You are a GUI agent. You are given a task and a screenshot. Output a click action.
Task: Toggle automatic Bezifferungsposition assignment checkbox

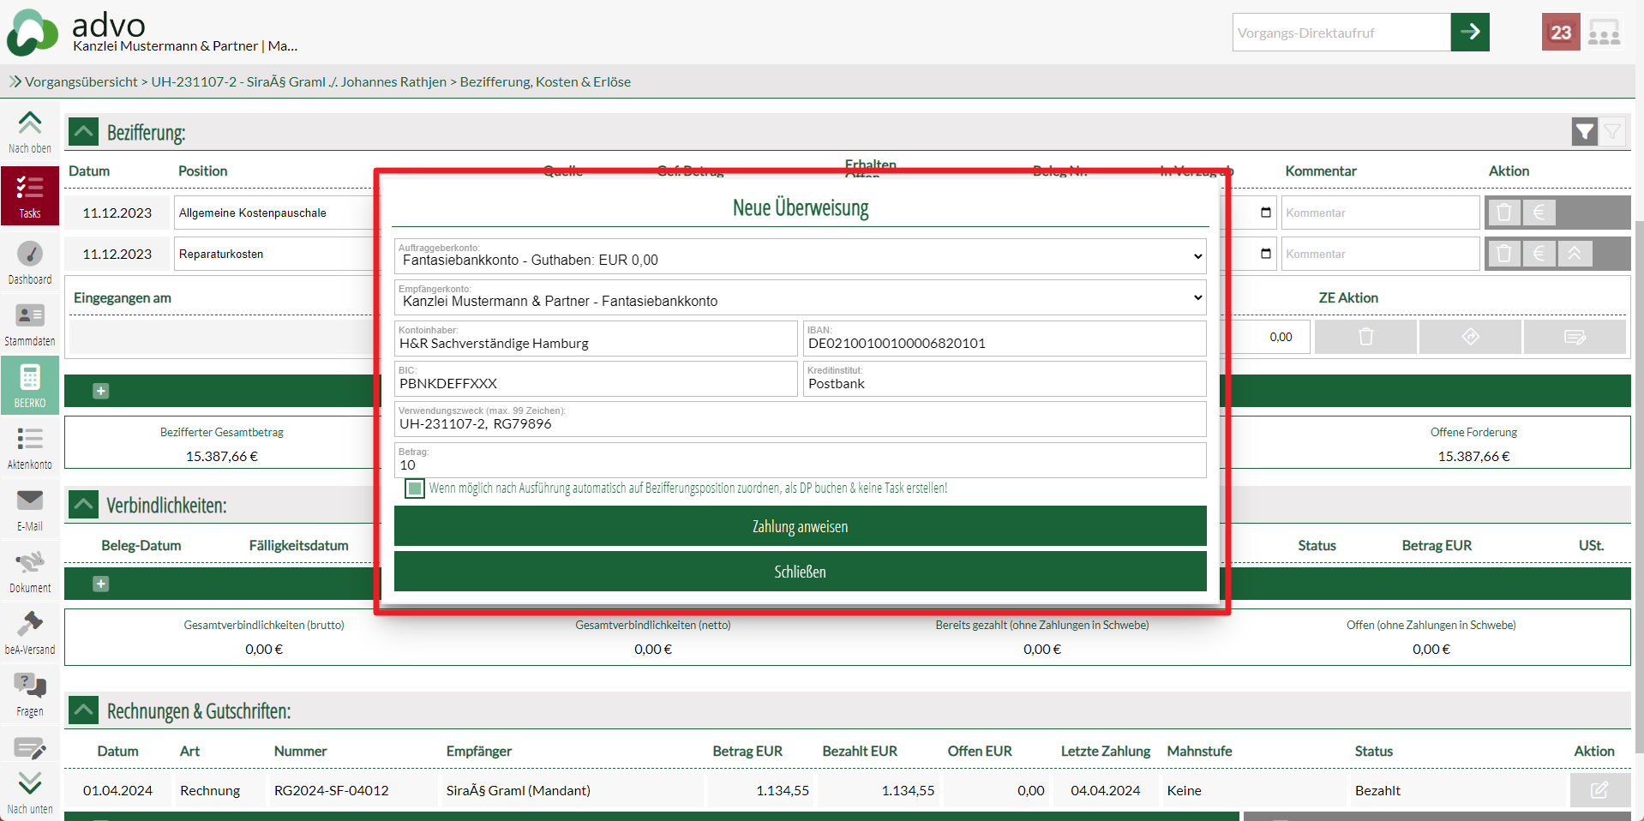point(415,488)
